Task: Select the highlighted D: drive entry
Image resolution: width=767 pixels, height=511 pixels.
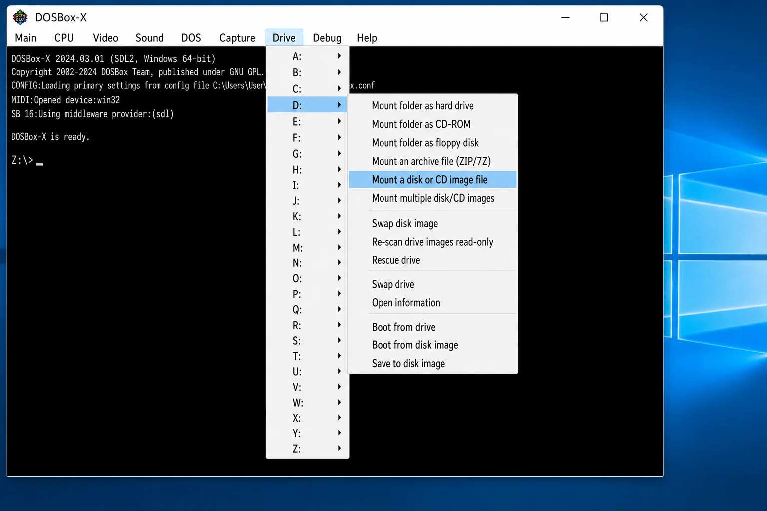Action: coord(307,105)
